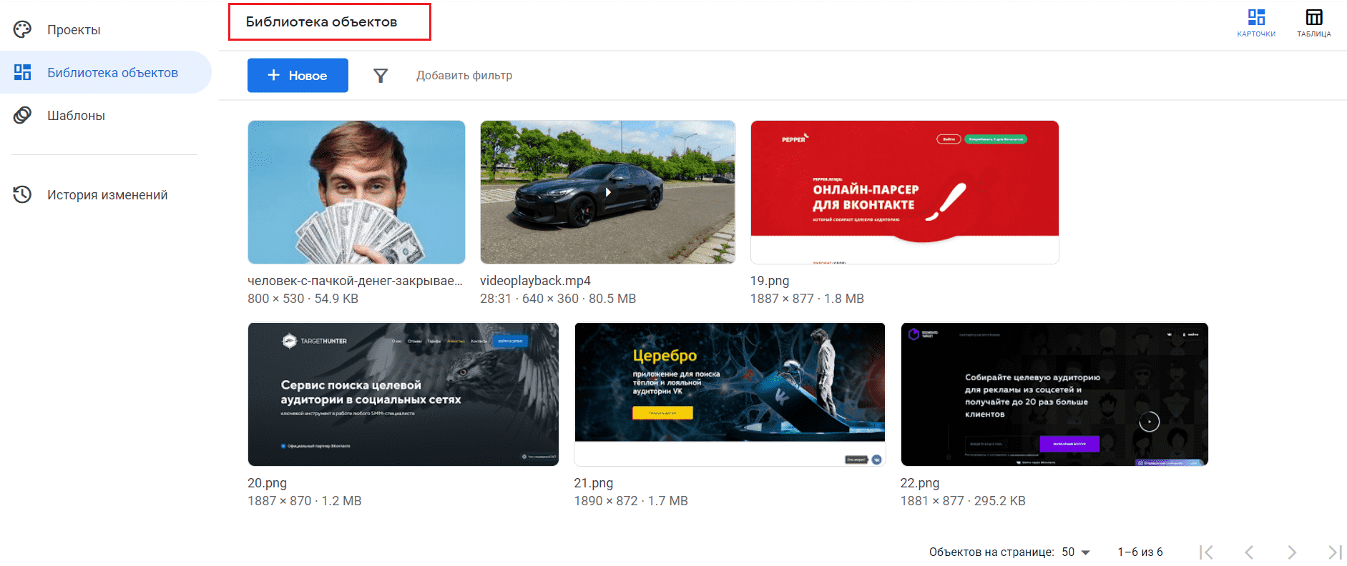Image resolution: width=1347 pixels, height=566 pixels.
Task: Open Шаблоны section
Action: (x=76, y=116)
